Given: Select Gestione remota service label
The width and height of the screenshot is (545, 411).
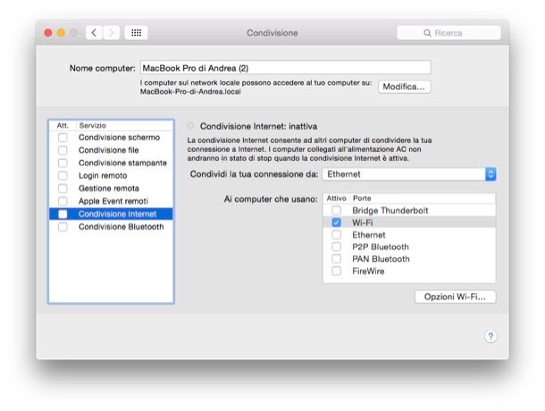Looking at the screenshot, I should 109,189.
